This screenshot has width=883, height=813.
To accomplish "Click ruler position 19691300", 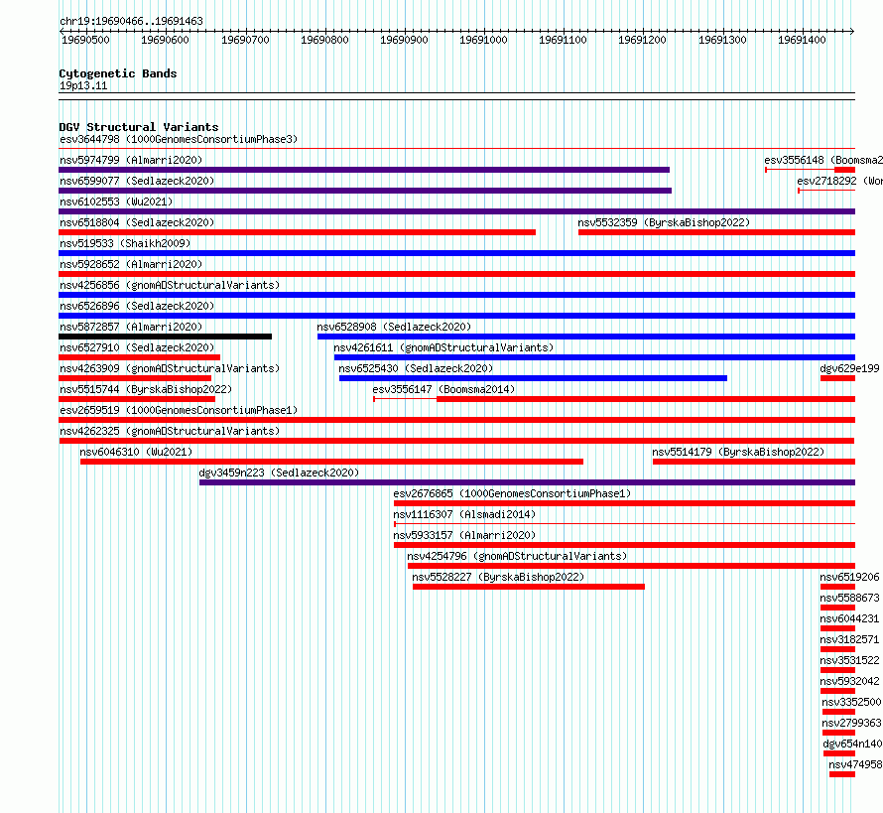I will point(722,40).
